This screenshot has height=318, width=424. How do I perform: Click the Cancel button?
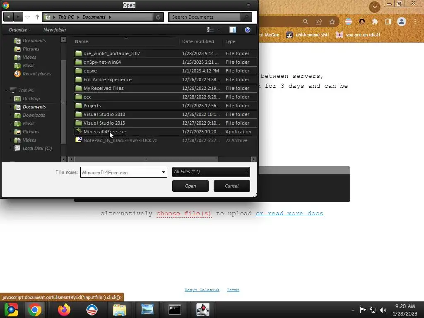coord(232,186)
